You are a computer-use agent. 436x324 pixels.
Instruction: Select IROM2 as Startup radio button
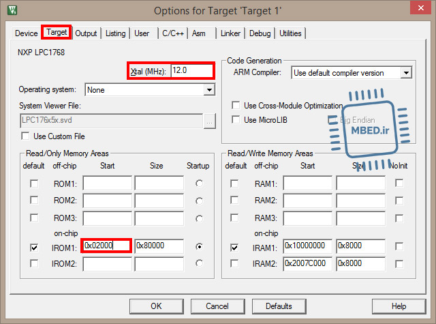(199, 263)
